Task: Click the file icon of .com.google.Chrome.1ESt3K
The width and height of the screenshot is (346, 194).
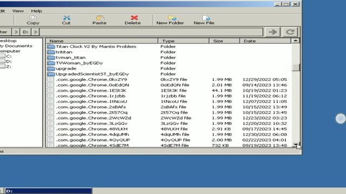Action: [50, 91]
